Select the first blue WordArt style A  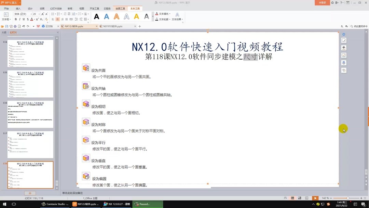[106, 16]
